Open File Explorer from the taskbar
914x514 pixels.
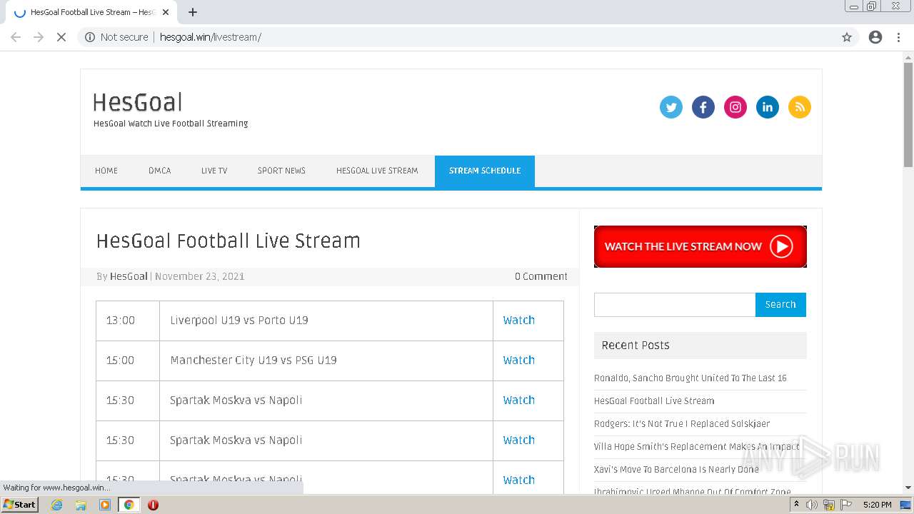[81, 505]
